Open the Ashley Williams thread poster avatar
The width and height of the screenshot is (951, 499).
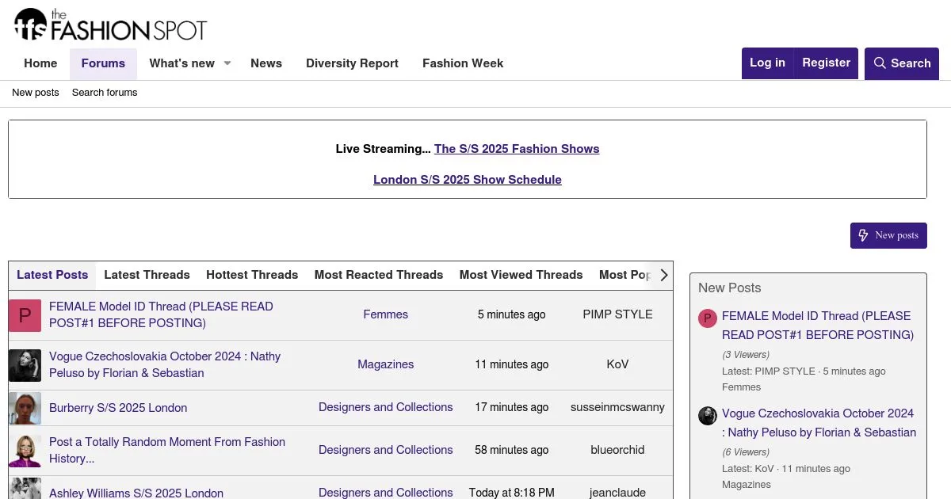click(x=25, y=488)
